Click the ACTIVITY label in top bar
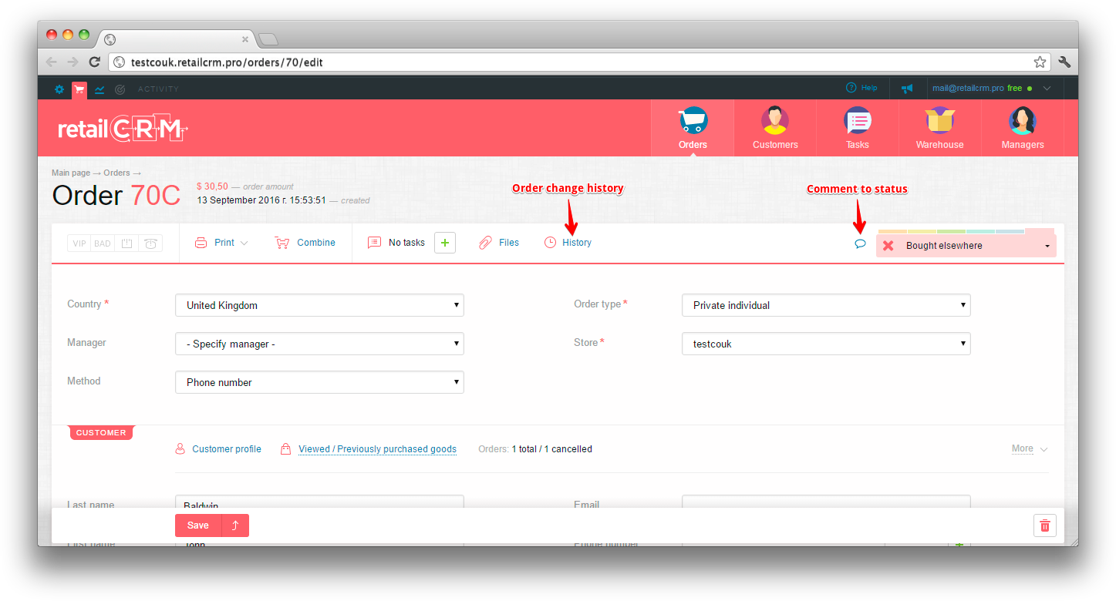 [x=158, y=89]
